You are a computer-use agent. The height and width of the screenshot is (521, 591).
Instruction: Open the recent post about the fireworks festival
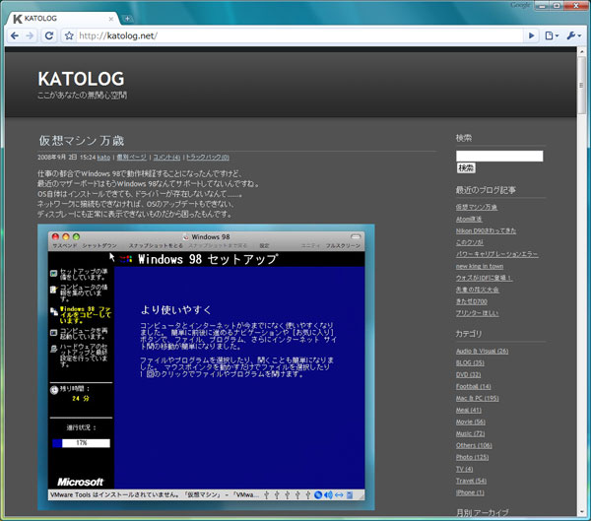477,290
